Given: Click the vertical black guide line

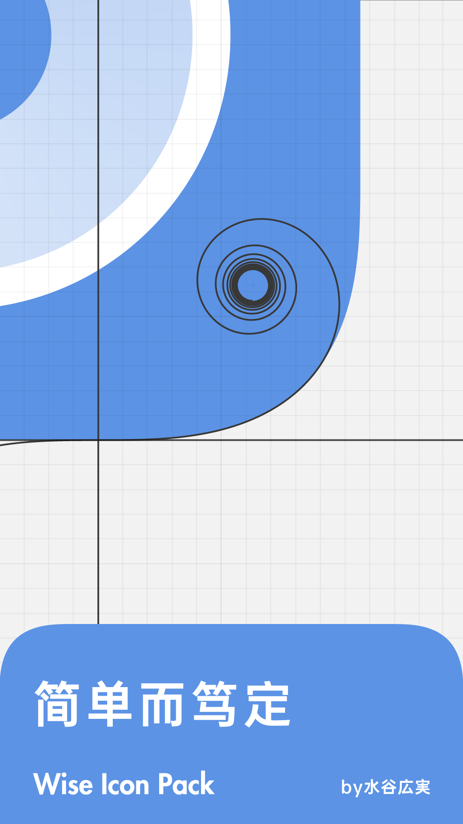Looking at the screenshot, I should 98,536.
